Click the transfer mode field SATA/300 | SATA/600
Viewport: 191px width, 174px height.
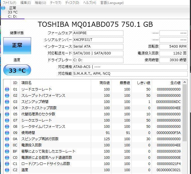(98, 53)
